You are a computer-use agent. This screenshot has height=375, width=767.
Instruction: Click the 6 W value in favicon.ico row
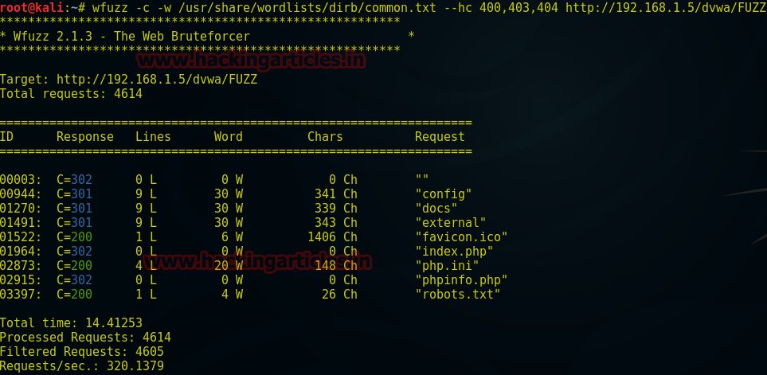click(x=233, y=237)
